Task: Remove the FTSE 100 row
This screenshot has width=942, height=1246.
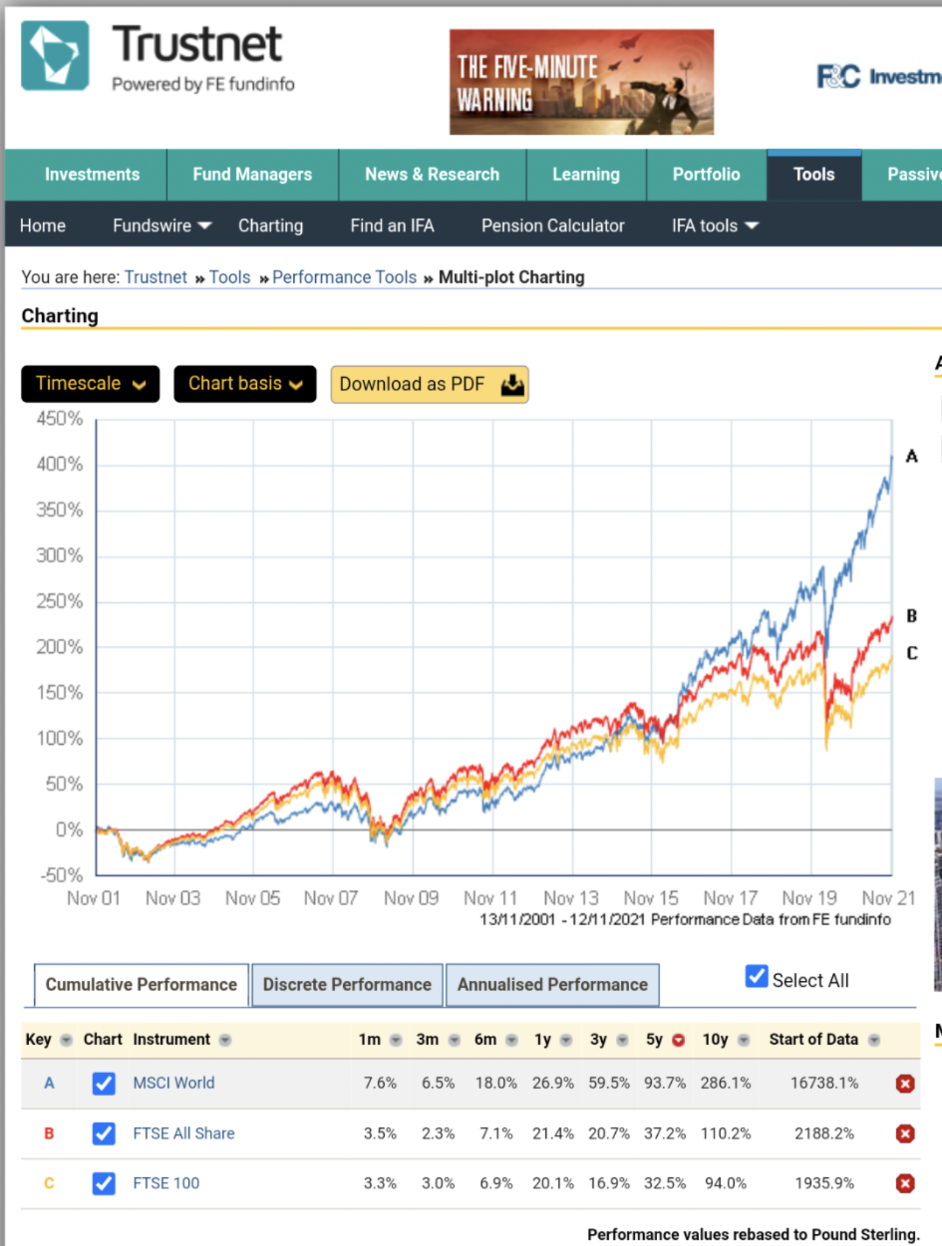Action: [905, 1183]
